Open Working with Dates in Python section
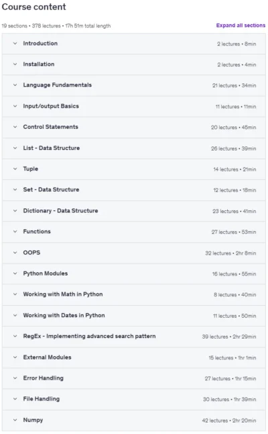268x434 pixels. click(134, 316)
